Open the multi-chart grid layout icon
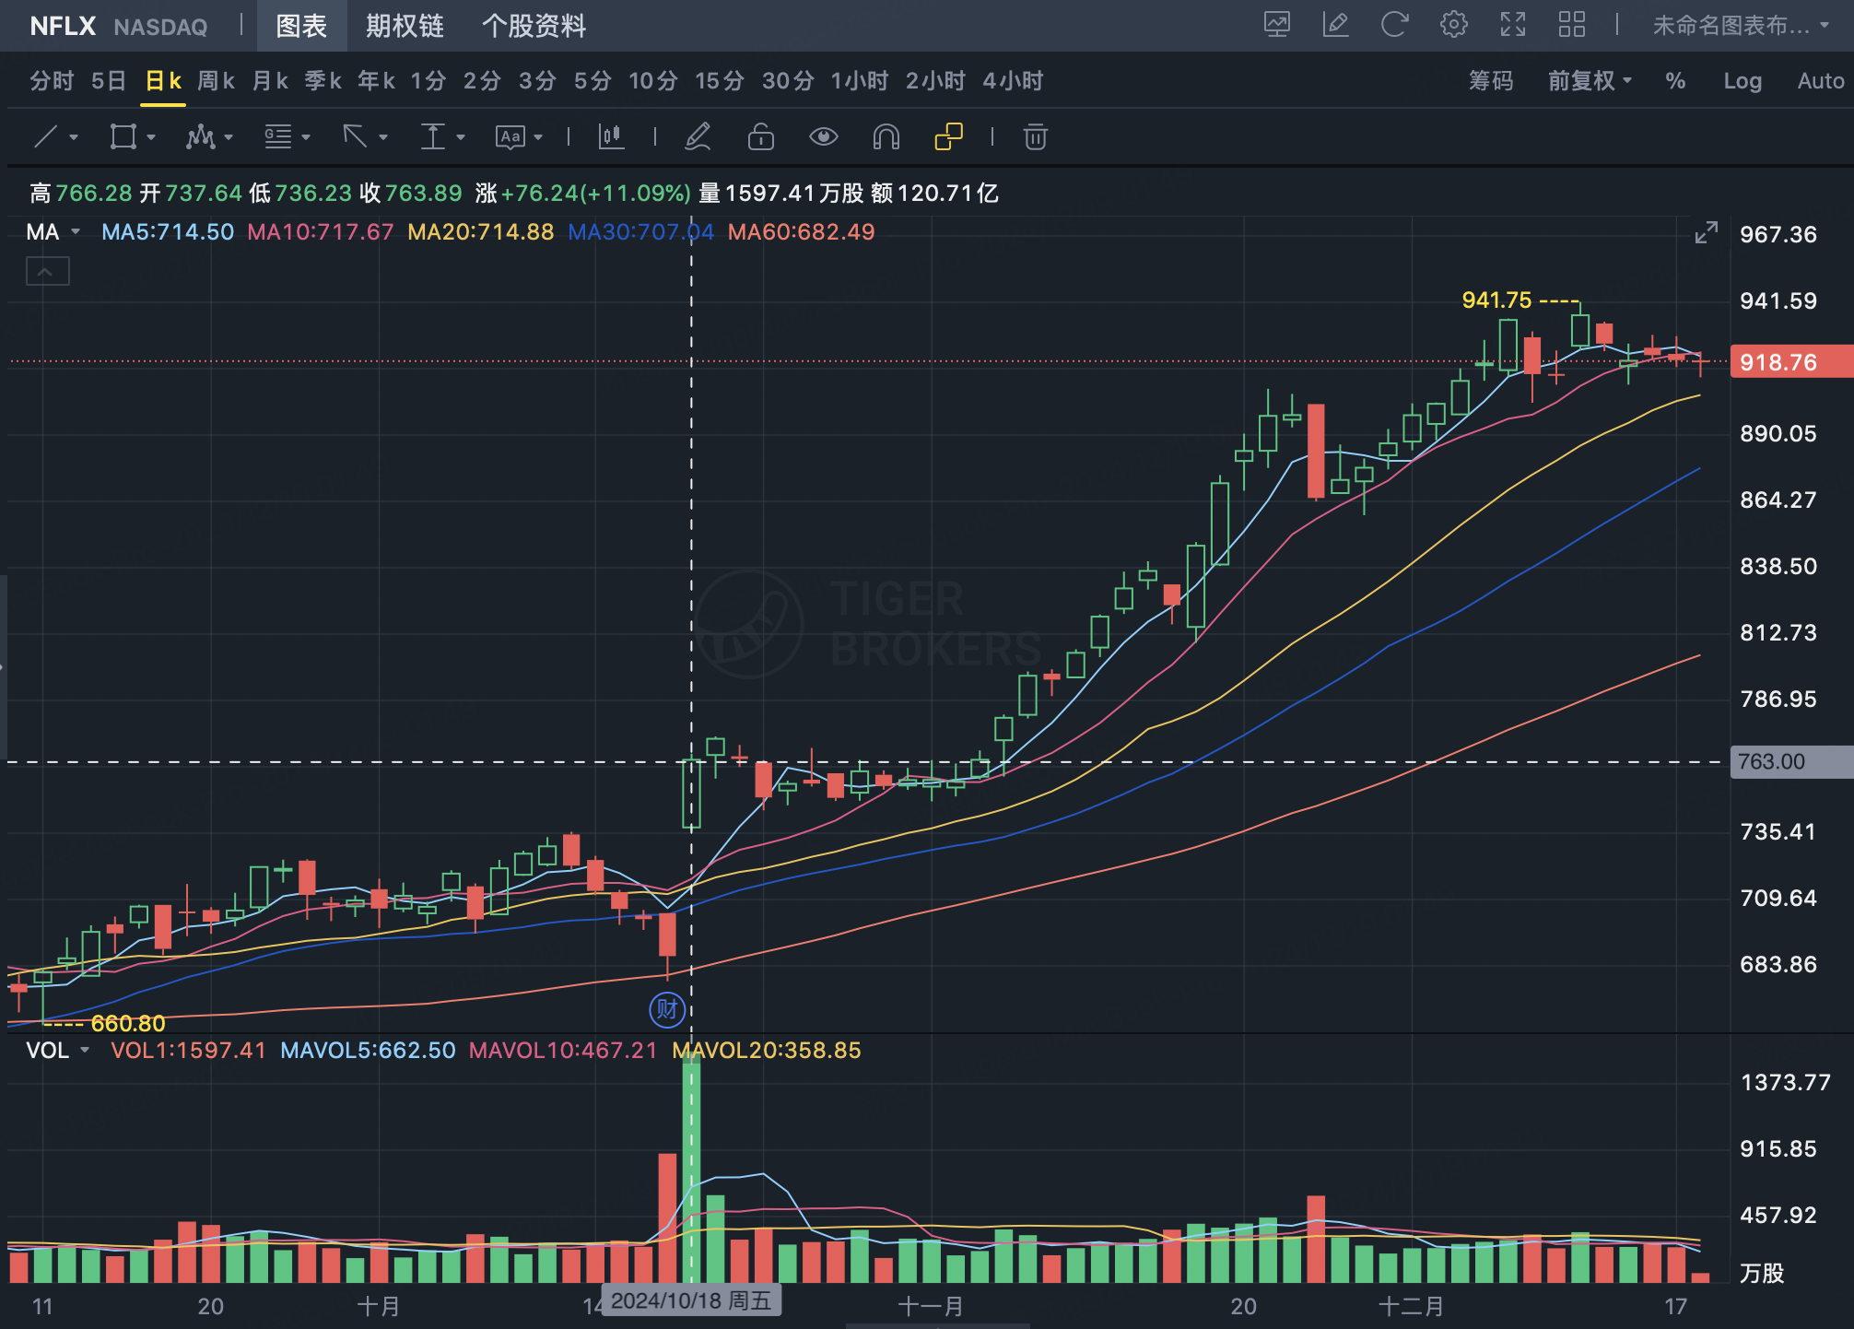 (1571, 25)
